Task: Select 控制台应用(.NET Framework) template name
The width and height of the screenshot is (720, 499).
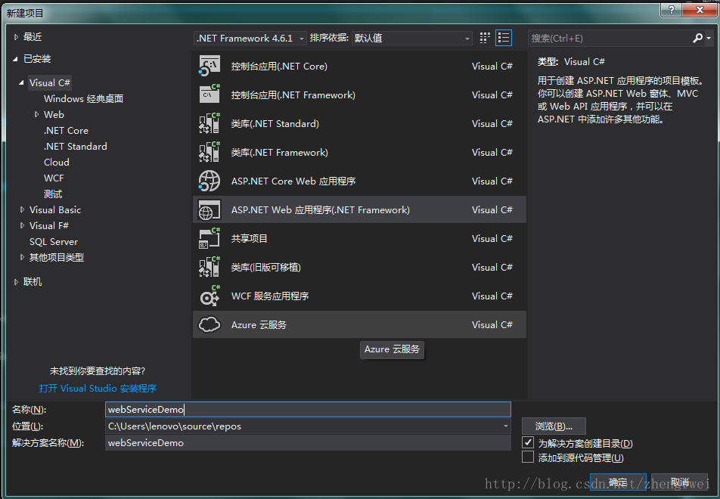Action: click(293, 95)
